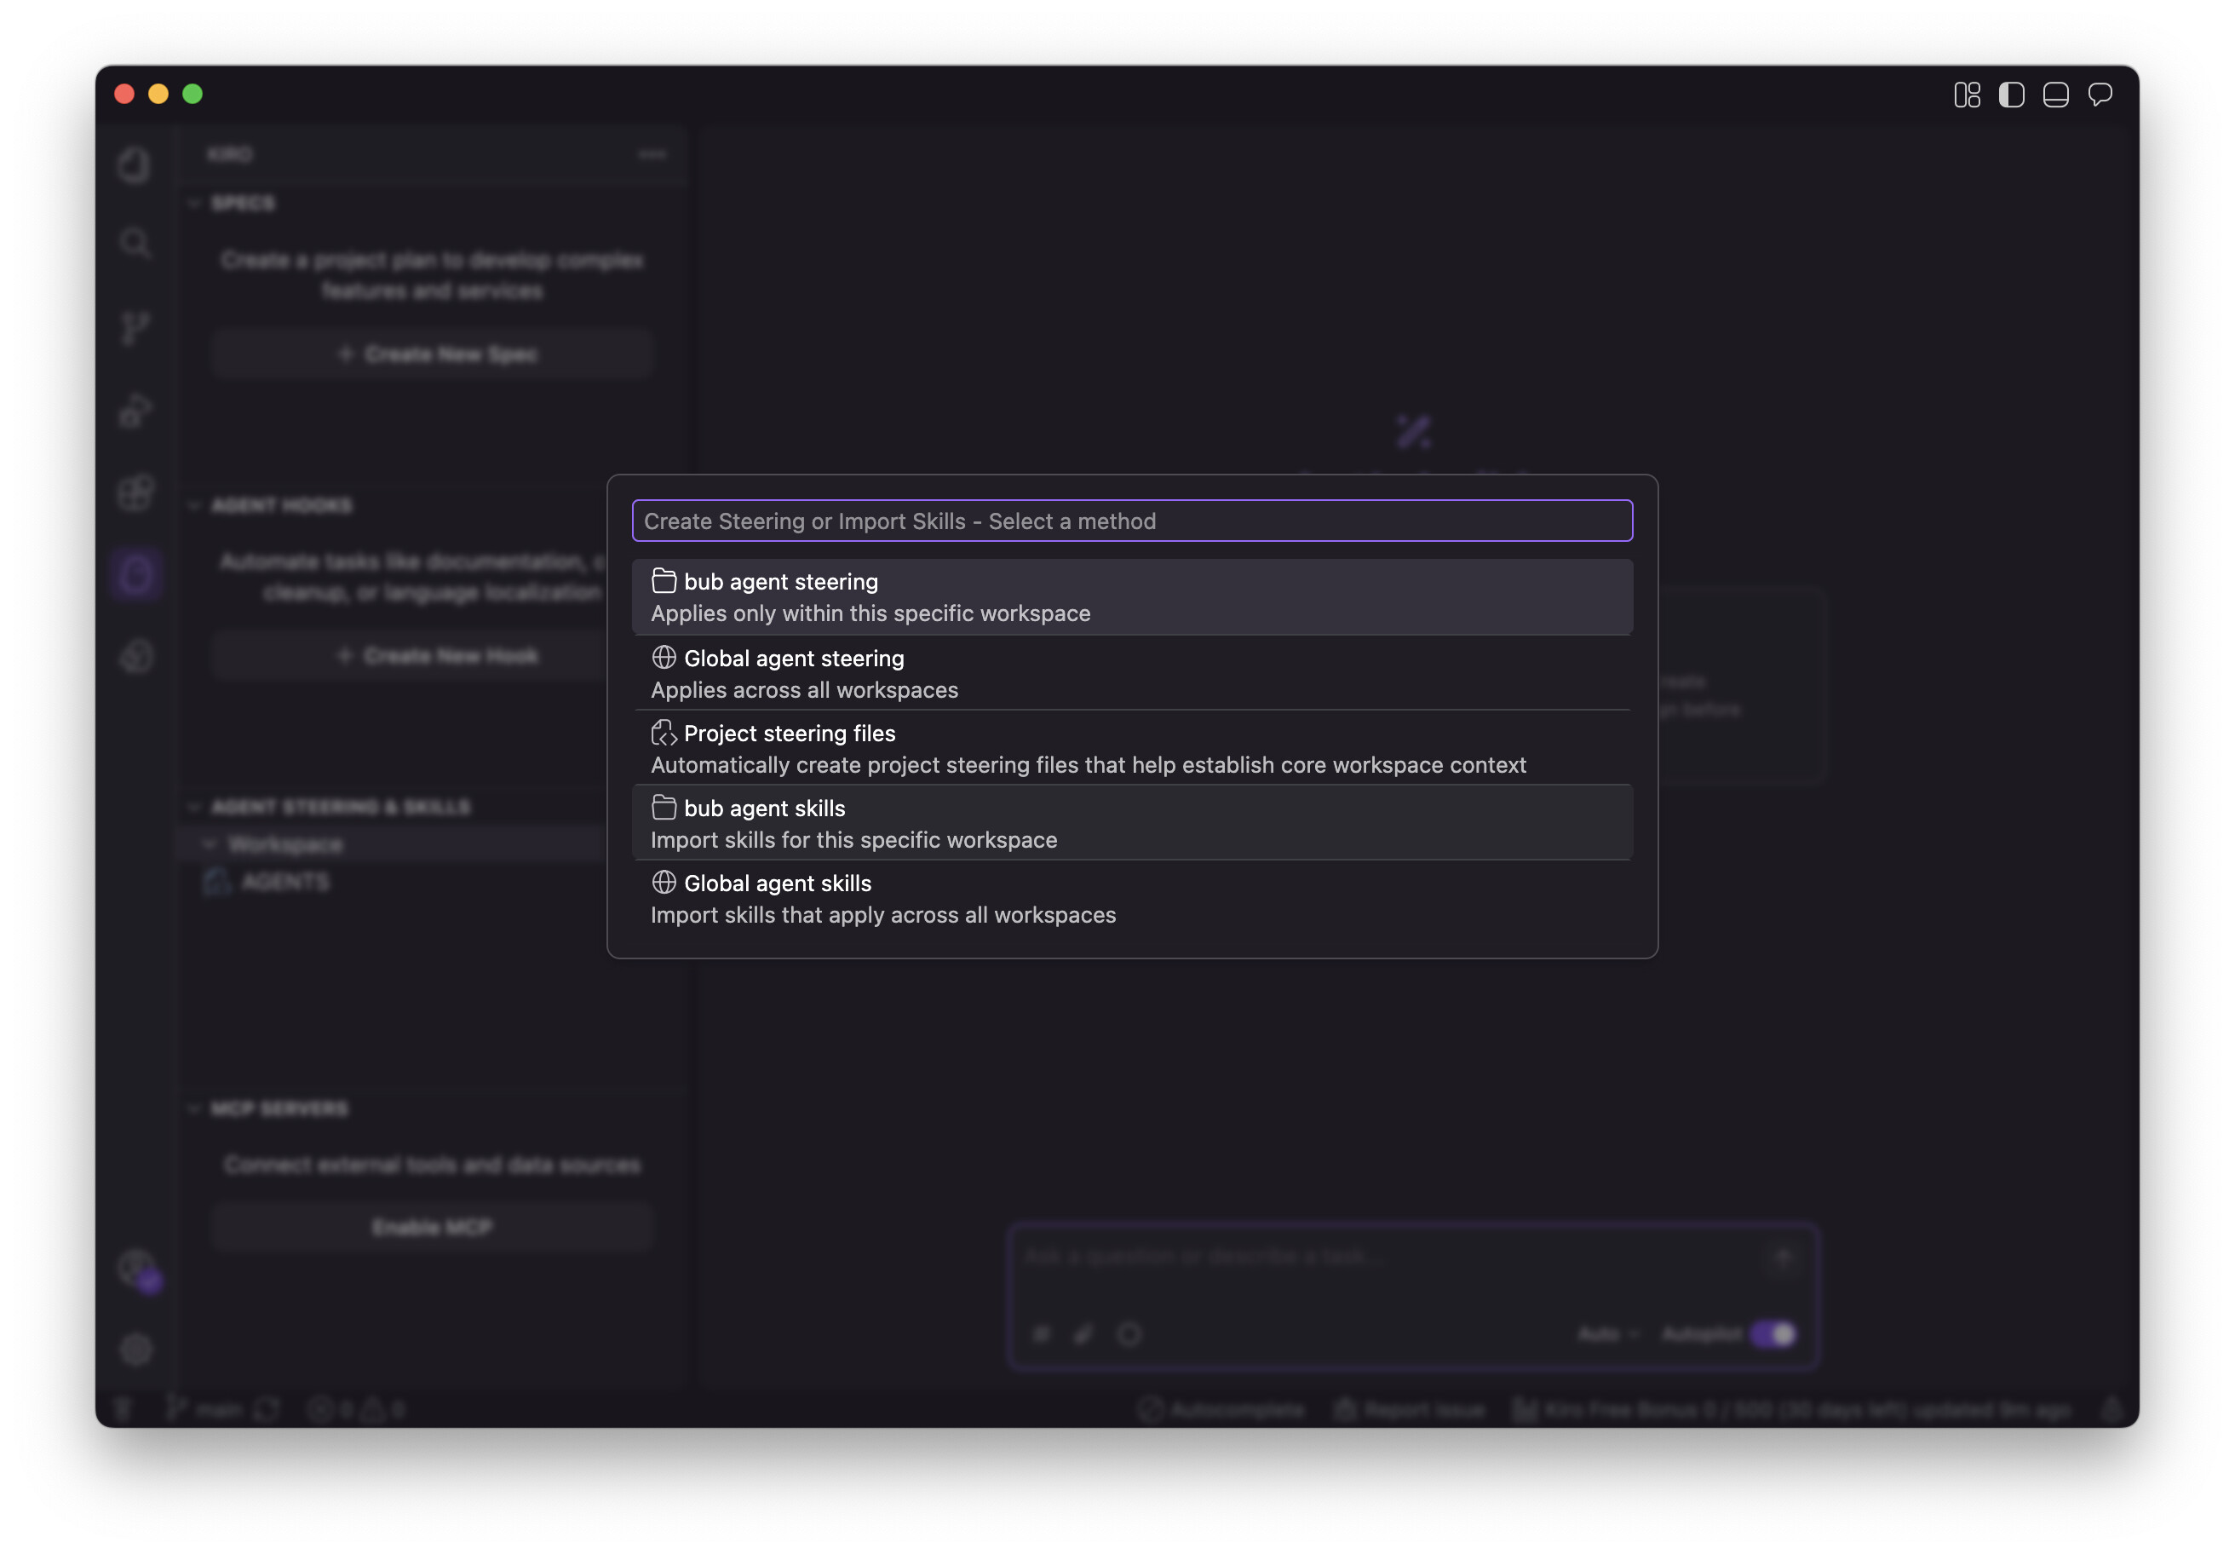This screenshot has height=1554, width=2235.
Task: Open the Run and Debug view
Action: point(135,410)
